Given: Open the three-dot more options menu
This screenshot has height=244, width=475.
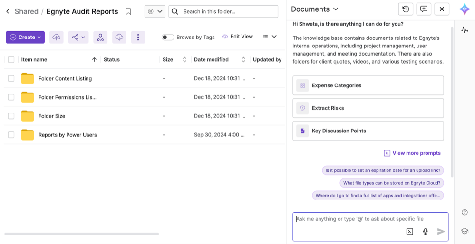Looking at the screenshot, I should click(138, 37).
